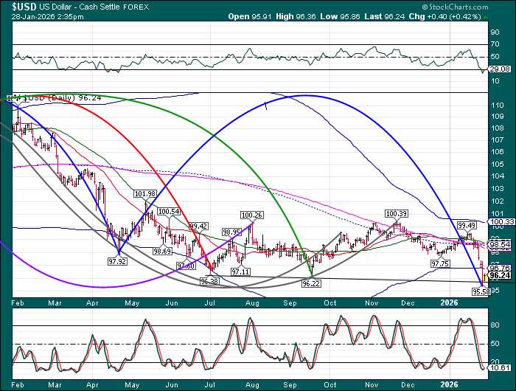The height and width of the screenshot is (391, 516).
Task: Click the 96.38 July low label
Action: coord(209,281)
